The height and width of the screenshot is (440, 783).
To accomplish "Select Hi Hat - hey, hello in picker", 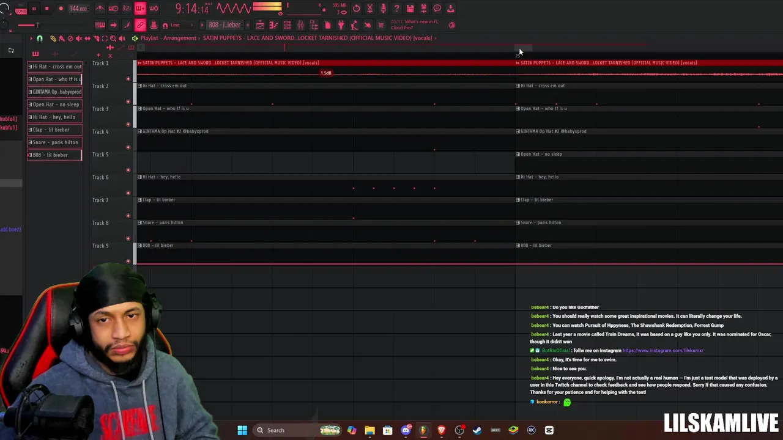I will [55, 117].
